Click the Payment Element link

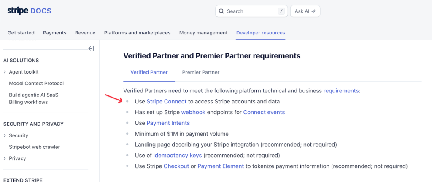(x=220, y=166)
